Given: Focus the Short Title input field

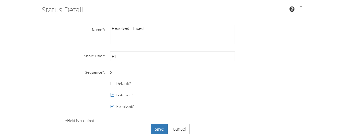Looking at the screenshot, I should (x=172, y=56).
